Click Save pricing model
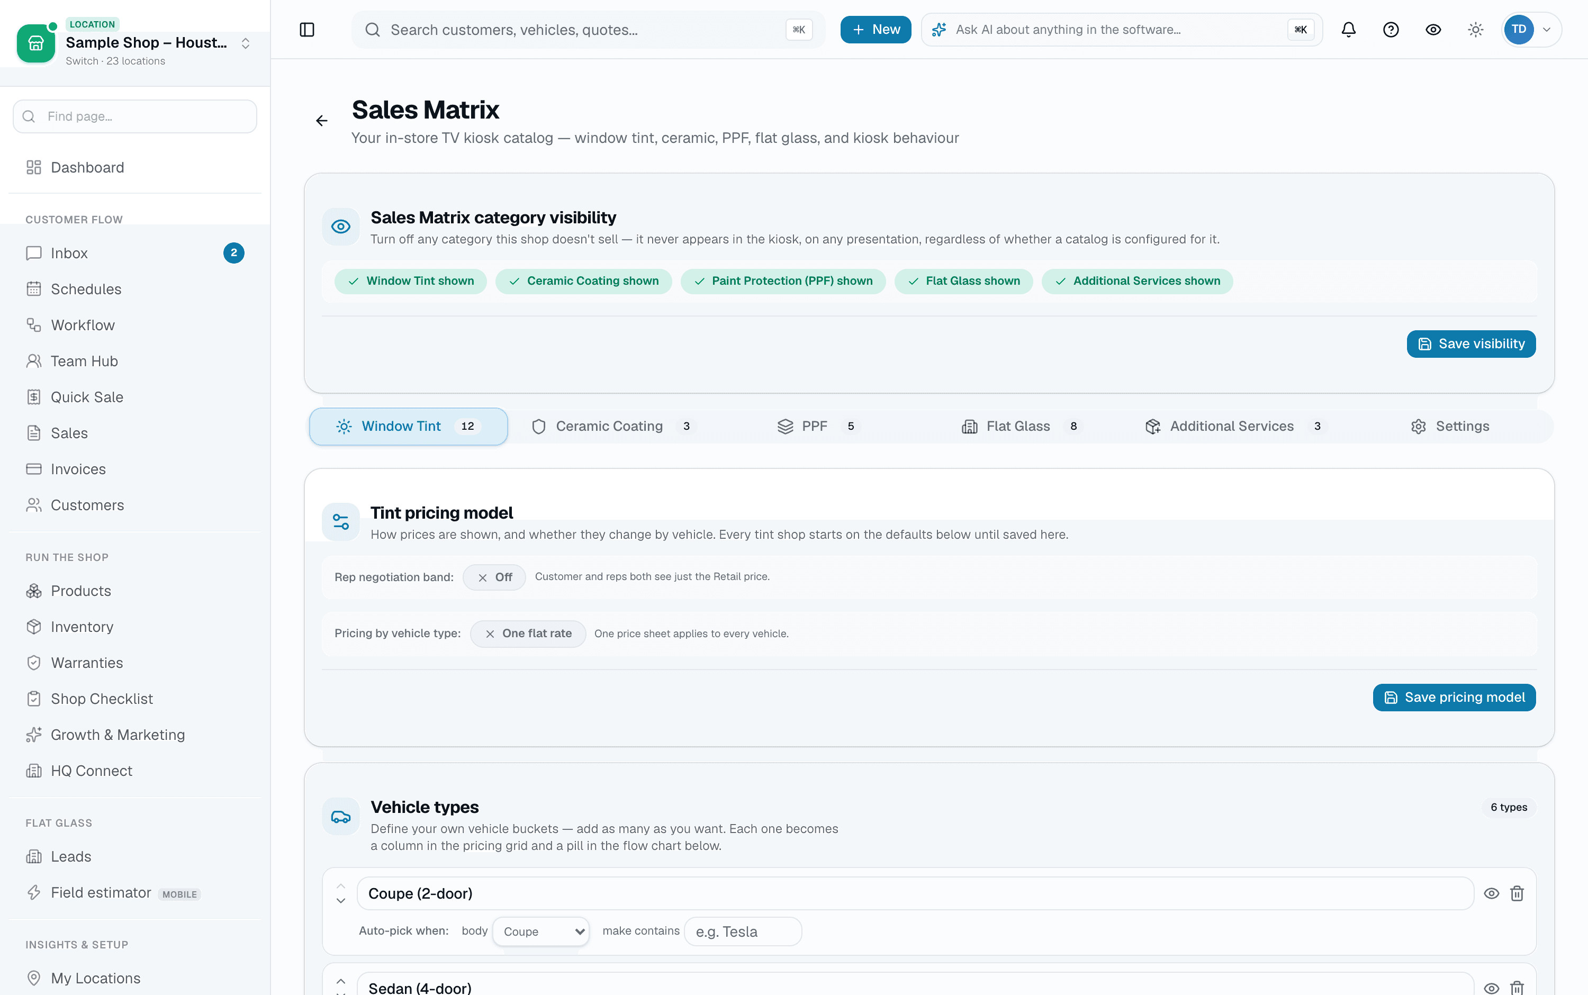Viewport: 1588px width, 995px height. tap(1454, 698)
